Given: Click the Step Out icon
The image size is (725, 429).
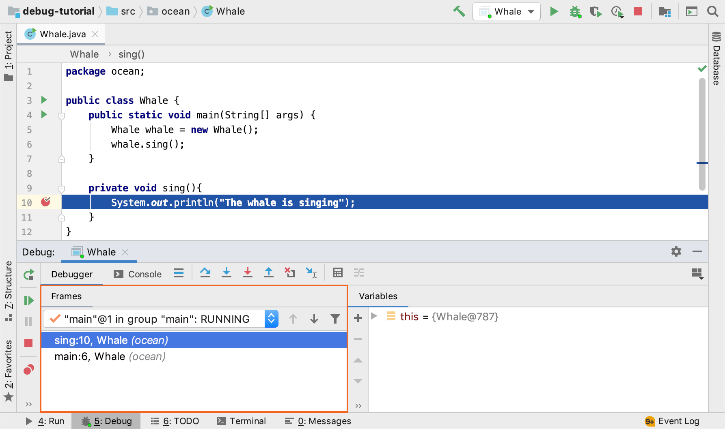Looking at the screenshot, I should pos(269,273).
